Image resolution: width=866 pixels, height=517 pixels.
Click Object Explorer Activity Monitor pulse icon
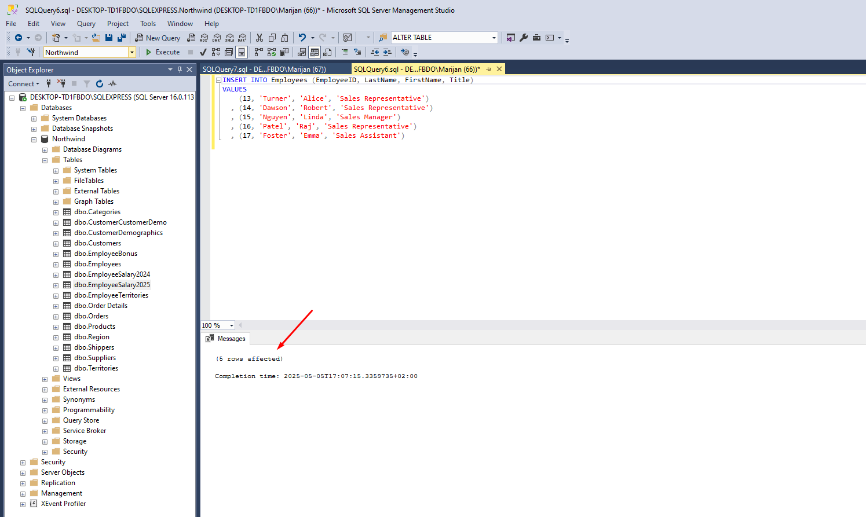pyautogui.click(x=112, y=84)
